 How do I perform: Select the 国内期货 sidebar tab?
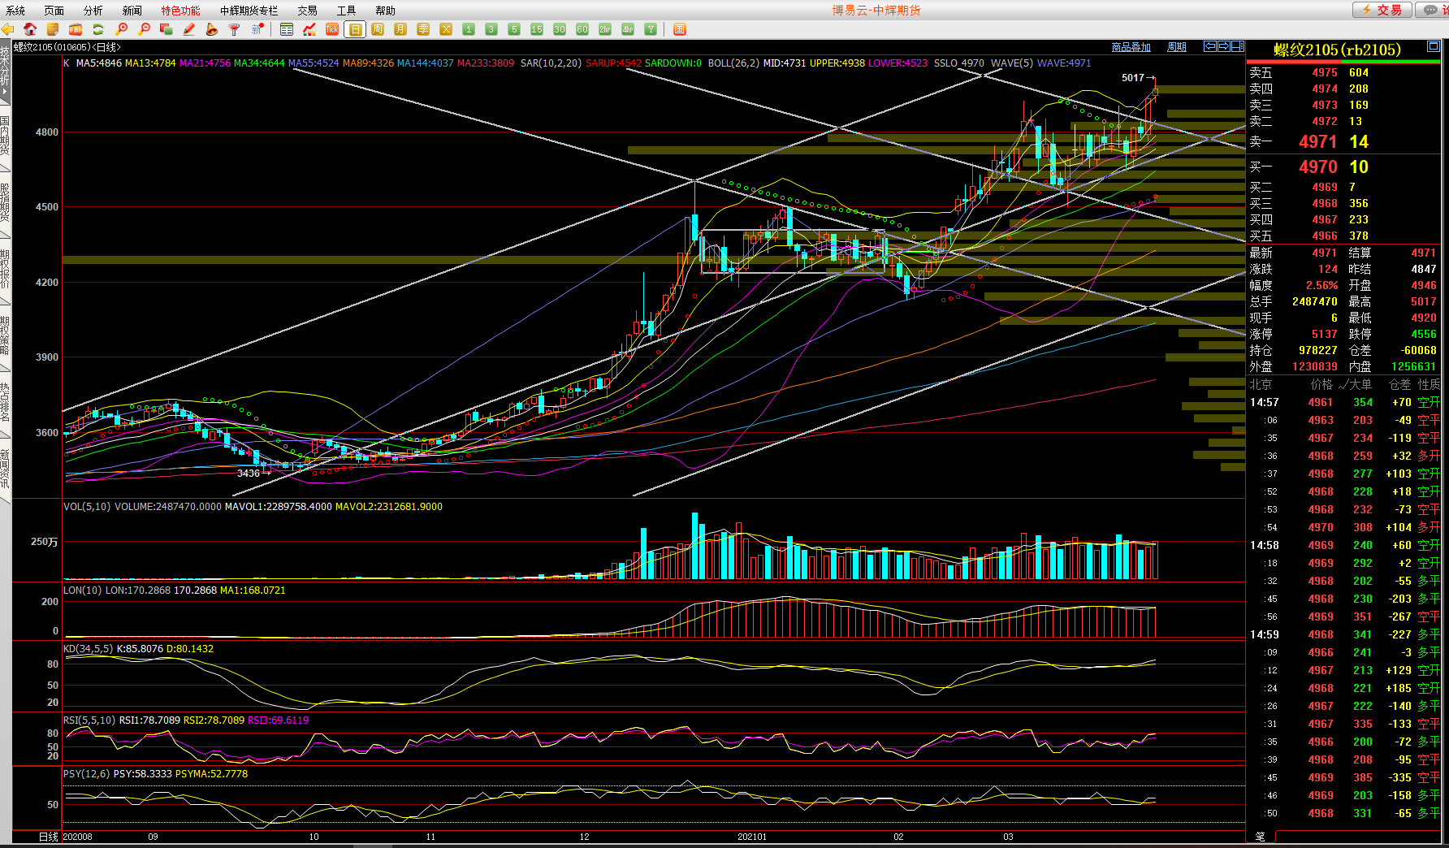coord(5,136)
